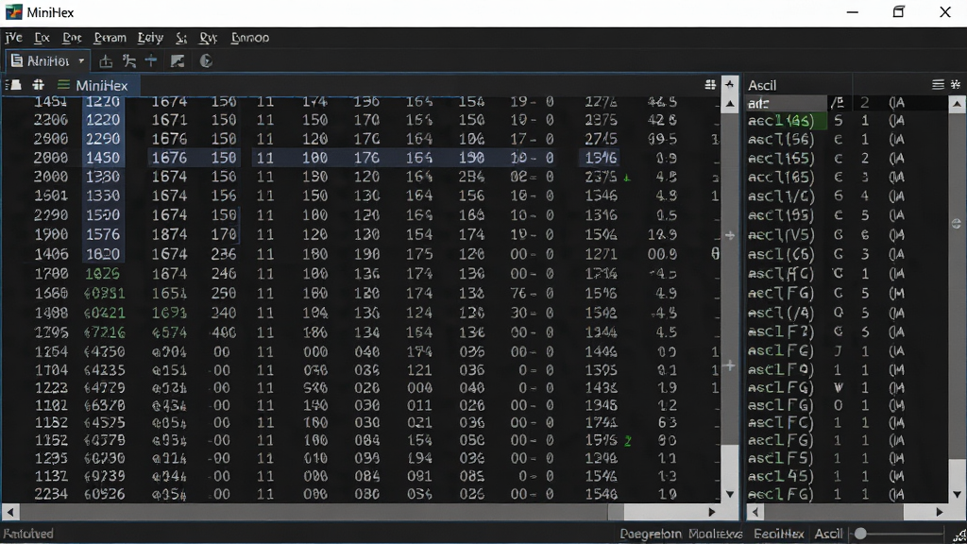The width and height of the screenshot is (967, 544).
Task: Click the hex view scroll-left arrow
Action: tap(9, 512)
